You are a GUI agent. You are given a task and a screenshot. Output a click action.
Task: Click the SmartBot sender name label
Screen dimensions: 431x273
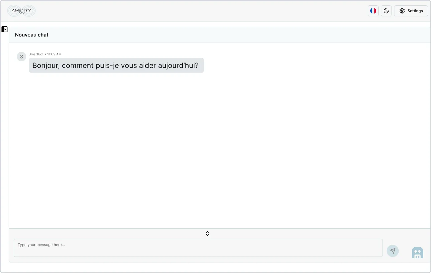pyautogui.click(x=36, y=54)
